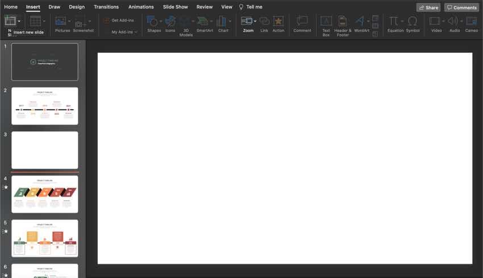Expand the Table dropdown arrow
The width and height of the screenshot is (483, 278).
[x=44, y=21]
